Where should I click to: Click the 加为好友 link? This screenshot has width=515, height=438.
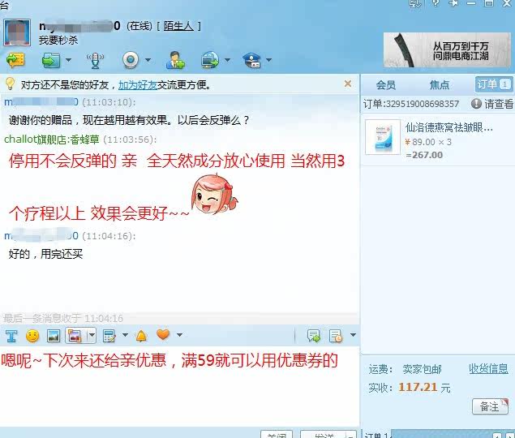point(138,85)
